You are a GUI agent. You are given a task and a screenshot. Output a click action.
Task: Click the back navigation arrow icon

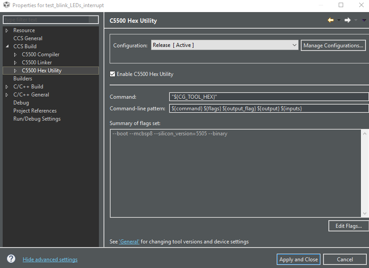331,20
